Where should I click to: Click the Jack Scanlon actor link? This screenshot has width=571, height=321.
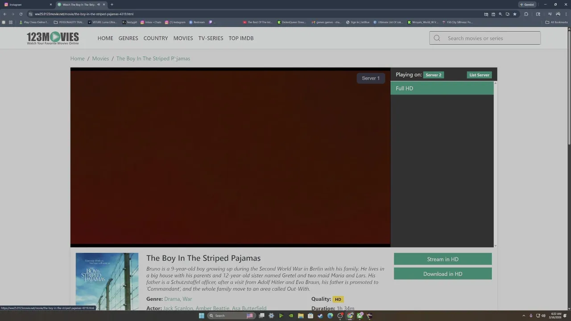(x=178, y=308)
